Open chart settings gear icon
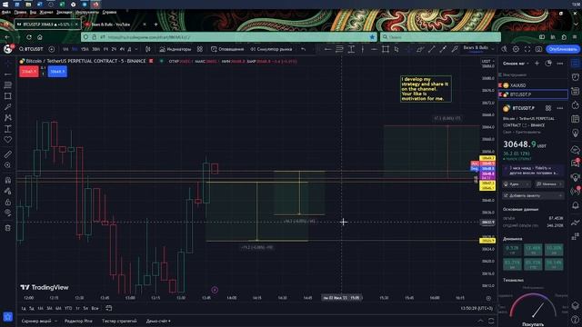 click(x=516, y=49)
